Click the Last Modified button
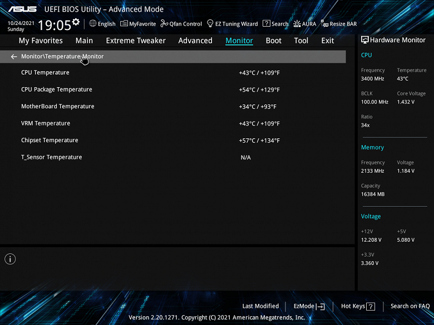Viewport: 434px width, 325px height. click(x=260, y=306)
